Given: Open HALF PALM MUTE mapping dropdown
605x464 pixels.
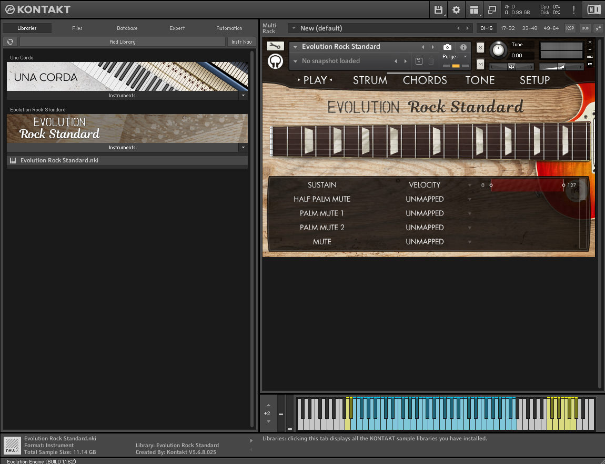Looking at the screenshot, I should coord(470,200).
